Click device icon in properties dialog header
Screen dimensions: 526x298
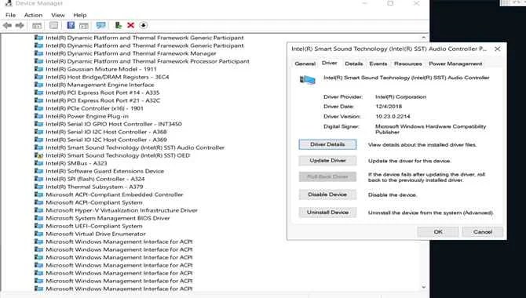308,80
